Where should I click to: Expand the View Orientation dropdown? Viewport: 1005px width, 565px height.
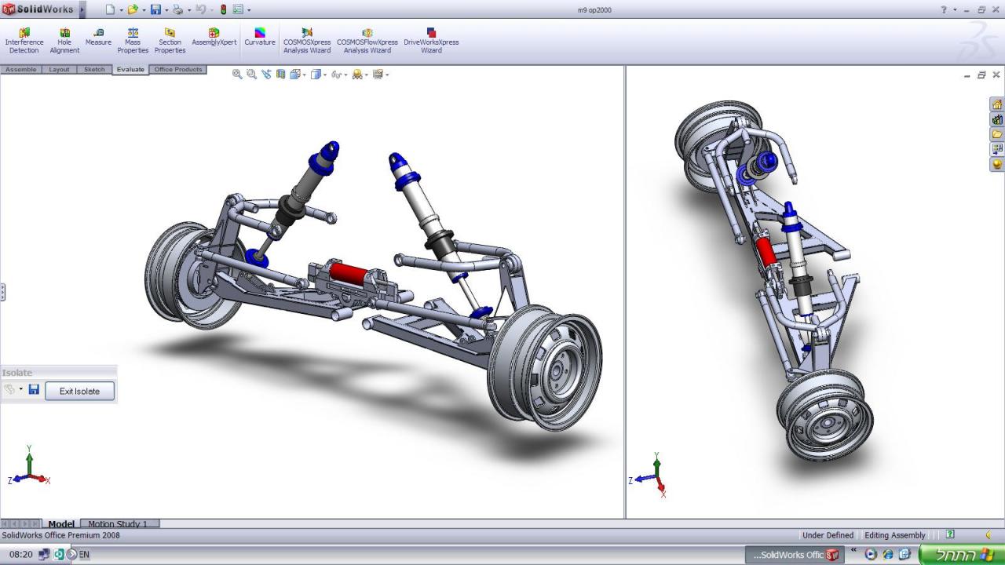click(305, 75)
